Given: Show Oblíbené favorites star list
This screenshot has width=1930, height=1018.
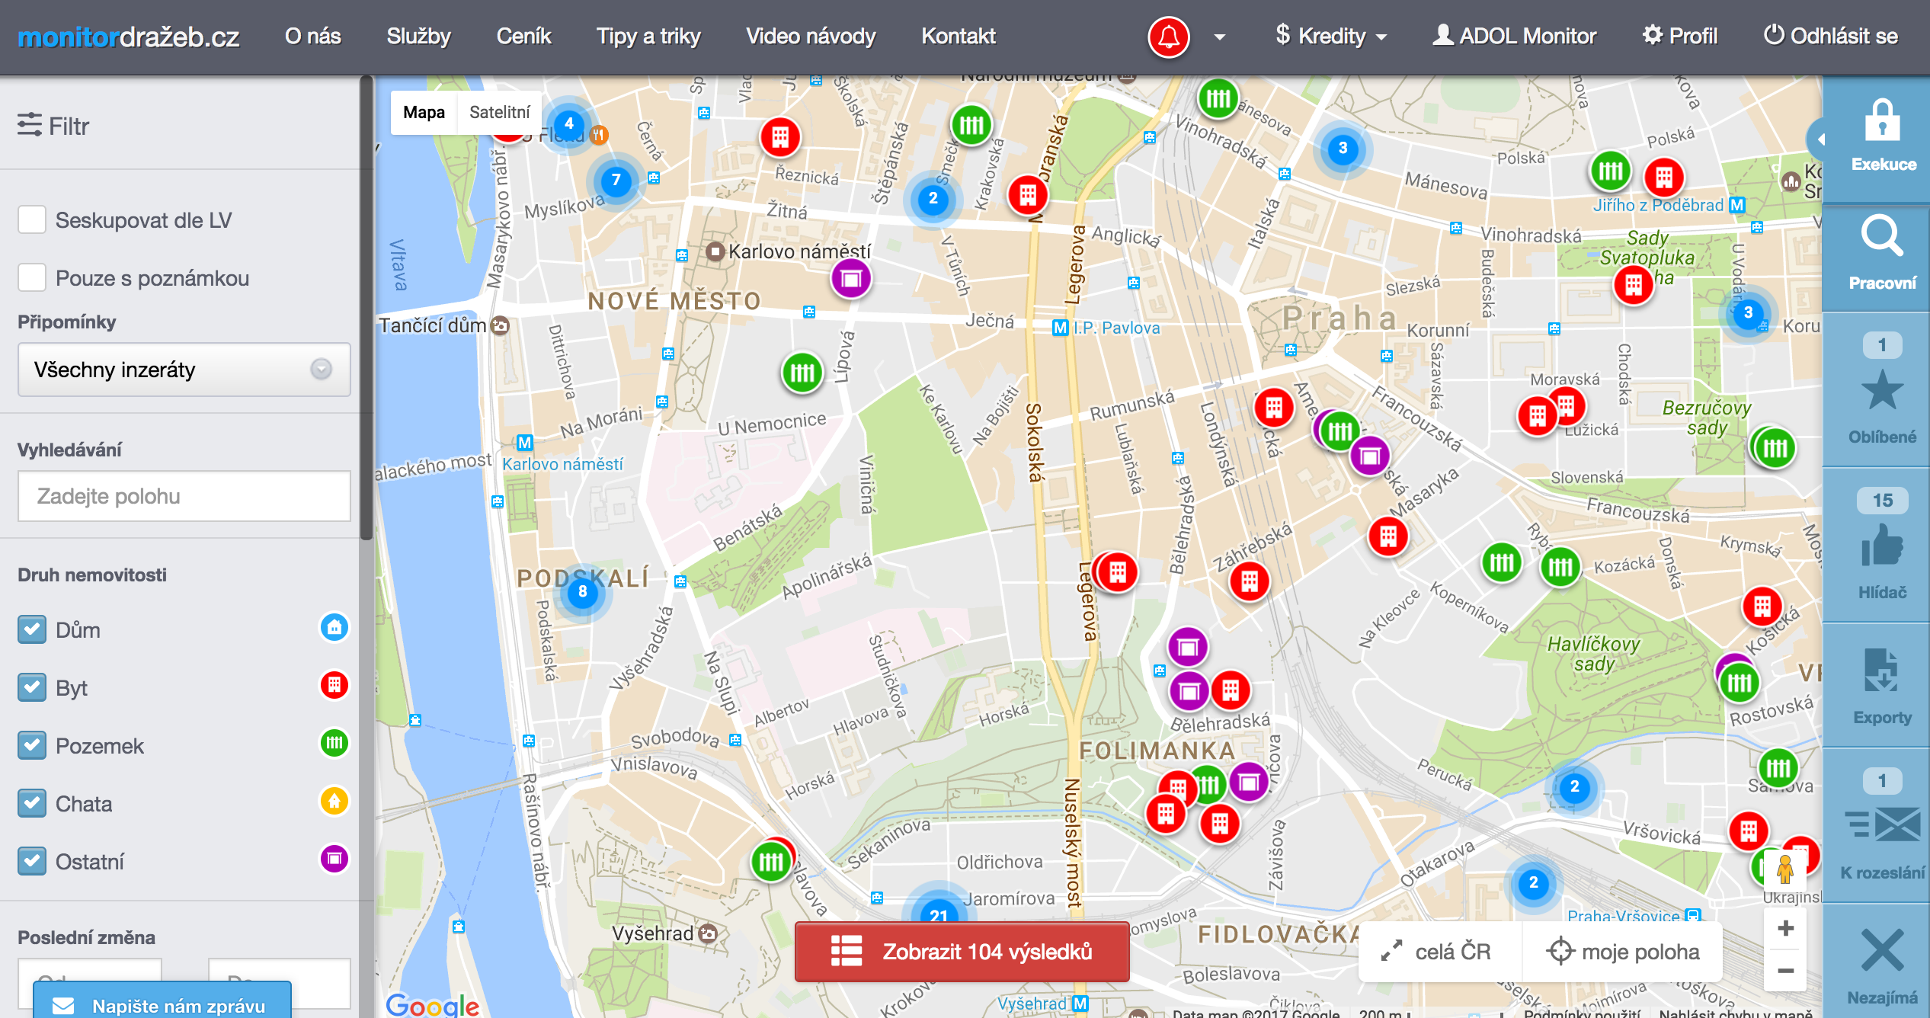Looking at the screenshot, I should pyautogui.click(x=1881, y=390).
